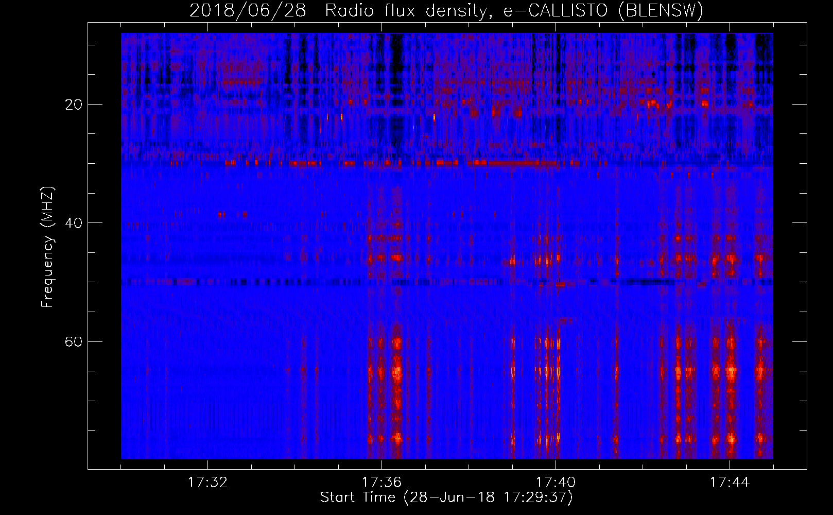Viewport: 833px width, 515px height.
Task: Click the 60 MHz frequency tick label
Action: tap(74, 341)
